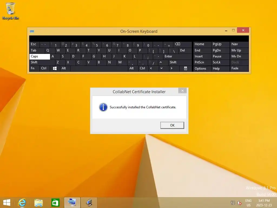Open keyboard Options
This screenshot has width=277, height=208.
(x=202, y=69)
